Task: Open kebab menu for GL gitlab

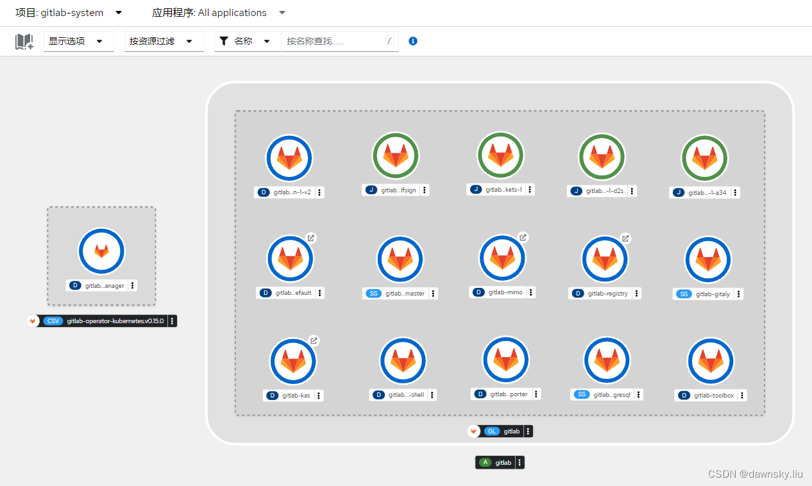Action: pyautogui.click(x=528, y=432)
